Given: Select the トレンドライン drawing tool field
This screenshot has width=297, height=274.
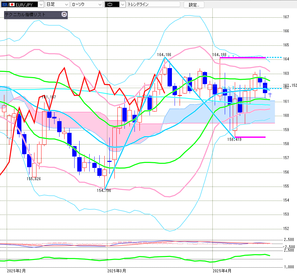Looking at the screenshot, I should pyautogui.click(x=154, y=4).
